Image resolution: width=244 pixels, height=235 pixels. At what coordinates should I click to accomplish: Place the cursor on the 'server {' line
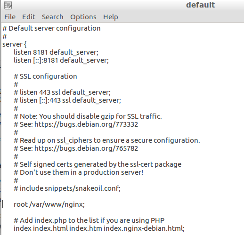click(x=15, y=44)
